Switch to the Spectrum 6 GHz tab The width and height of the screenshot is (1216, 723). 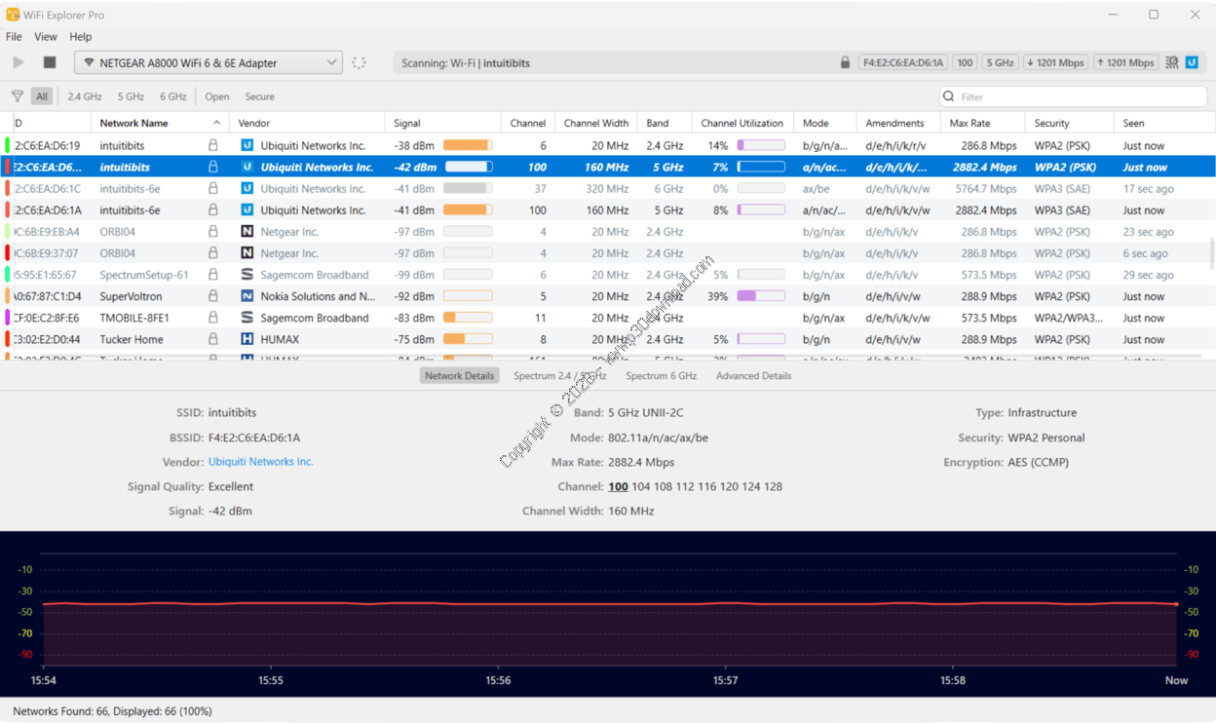click(661, 375)
